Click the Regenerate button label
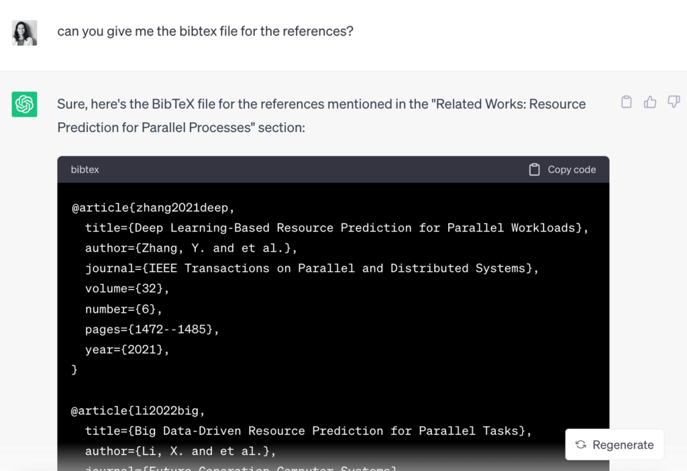The height and width of the screenshot is (471, 687). [x=623, y=445]
